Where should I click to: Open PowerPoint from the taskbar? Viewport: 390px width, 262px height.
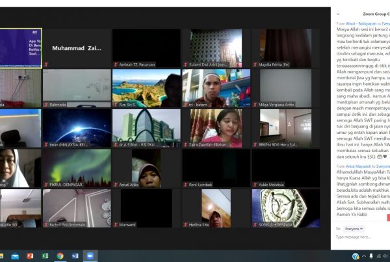tap(30, 255)
